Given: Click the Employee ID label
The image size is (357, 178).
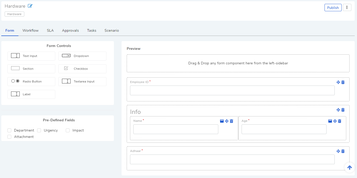Looking at the screenshot, I should point(139,82).
